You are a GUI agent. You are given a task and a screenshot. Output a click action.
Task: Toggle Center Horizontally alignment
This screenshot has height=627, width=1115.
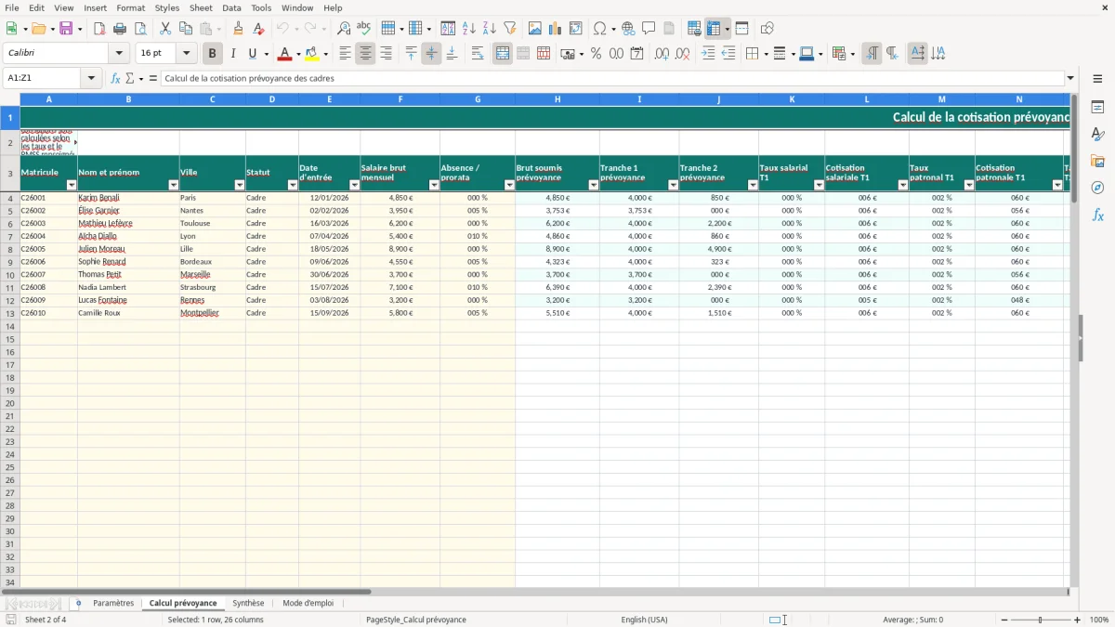pyautogui.click(x=365, y=54)
